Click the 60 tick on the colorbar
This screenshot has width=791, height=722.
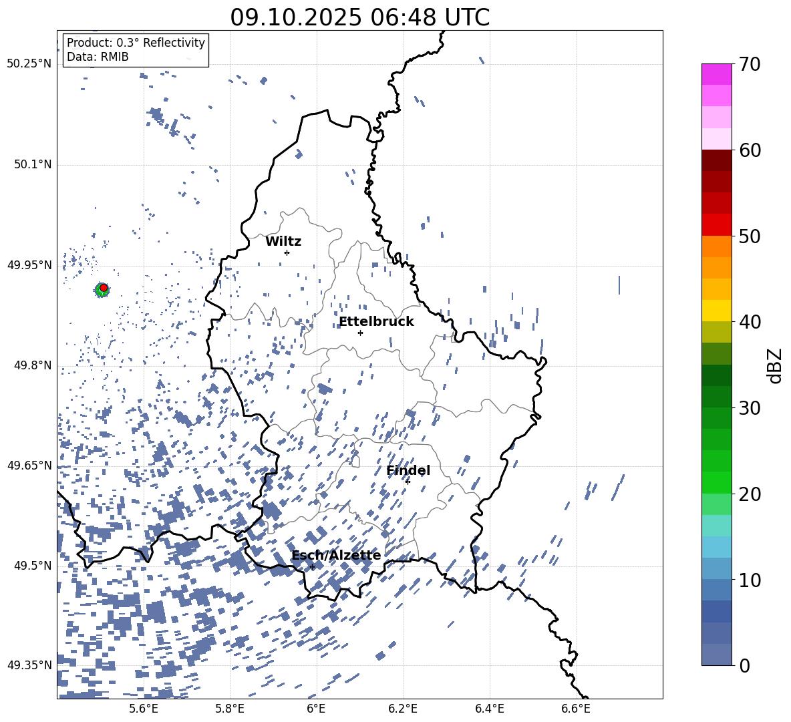(750, 150)
